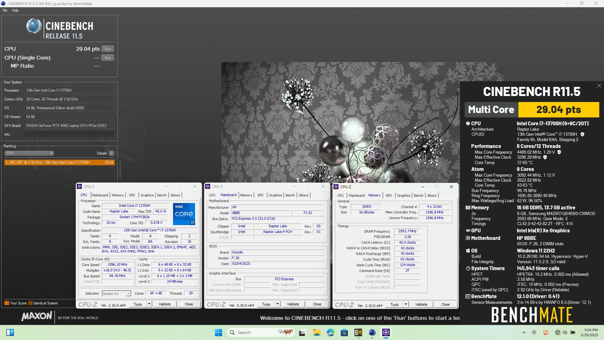Open Microsoft Edge from the taskbar
The image size is (604, 340).
point(330,332)
